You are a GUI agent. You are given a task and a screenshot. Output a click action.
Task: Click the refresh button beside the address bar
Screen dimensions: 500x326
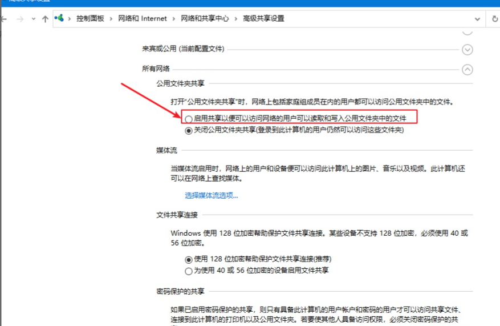coord(494,19)
